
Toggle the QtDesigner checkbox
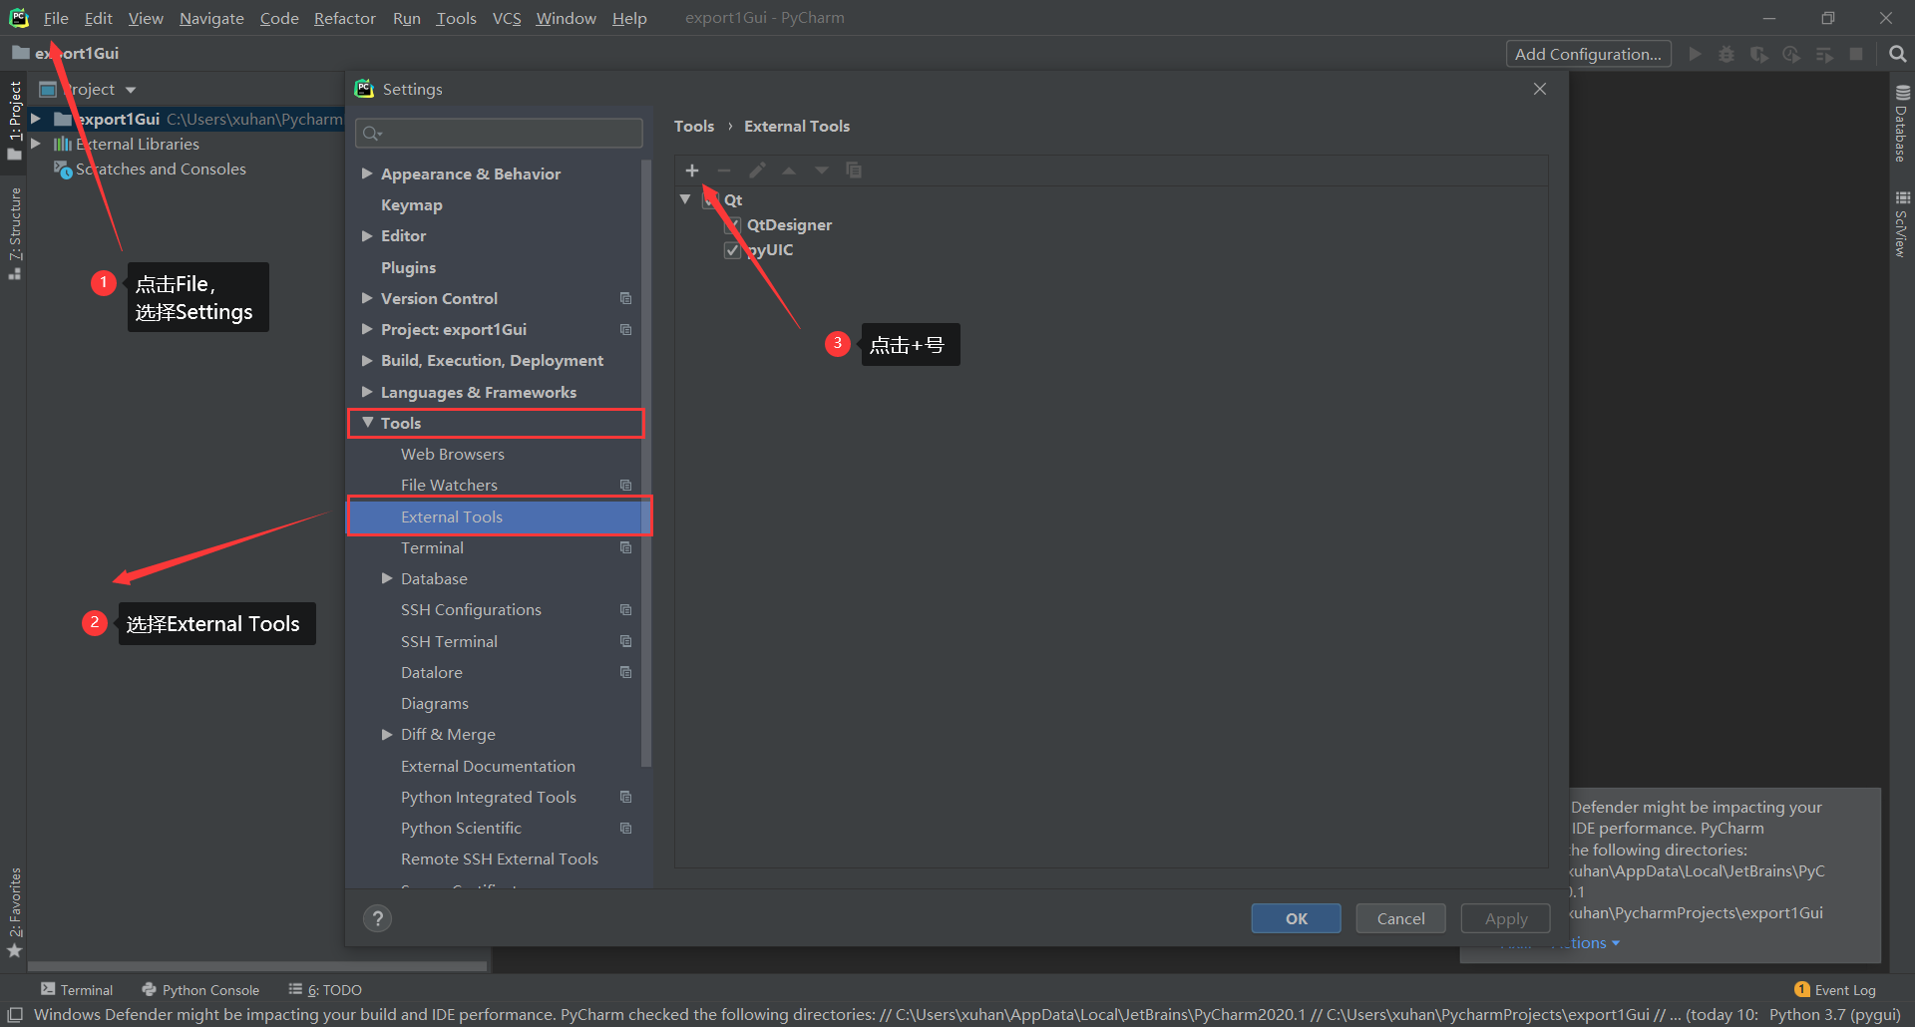click(733, 225)
